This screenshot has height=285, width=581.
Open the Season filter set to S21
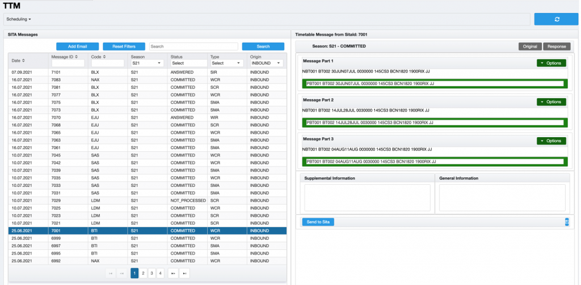coord(147,63)
